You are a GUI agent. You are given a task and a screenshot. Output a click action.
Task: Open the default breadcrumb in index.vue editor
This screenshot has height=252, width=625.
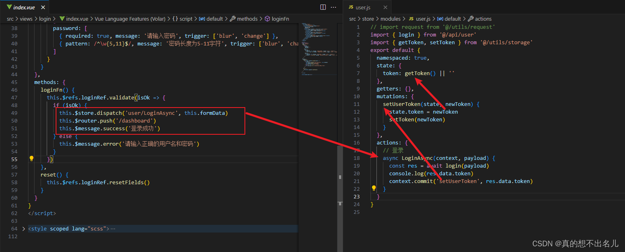tap(211, 19)
